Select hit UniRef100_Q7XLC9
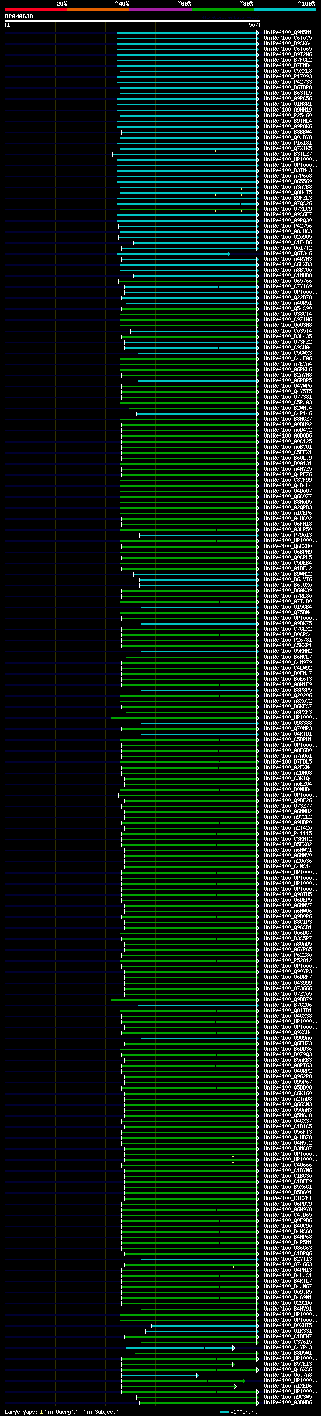This screenshot has width=321, height=1416. point(288,209)
